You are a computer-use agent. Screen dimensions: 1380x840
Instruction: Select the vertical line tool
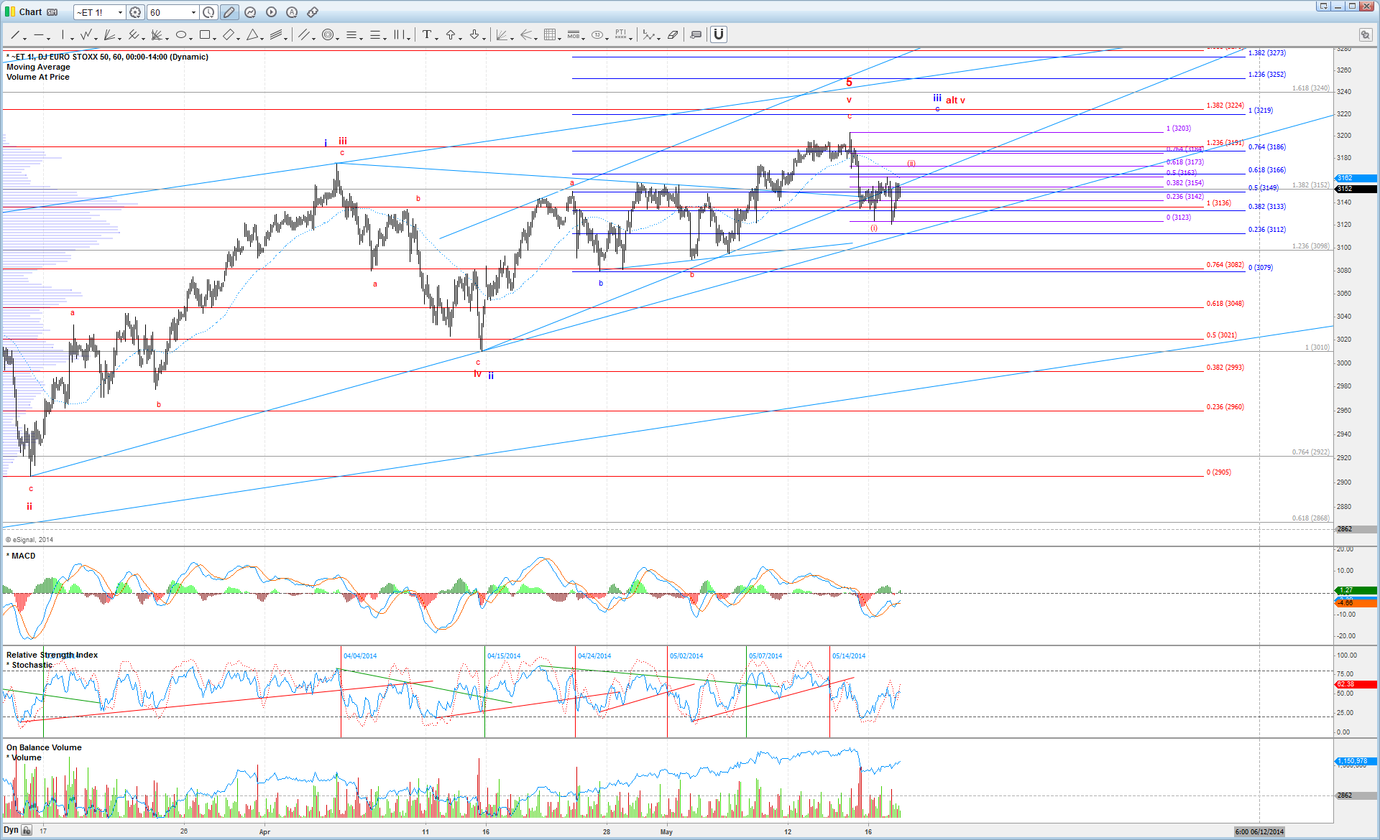tap(63, 34)
